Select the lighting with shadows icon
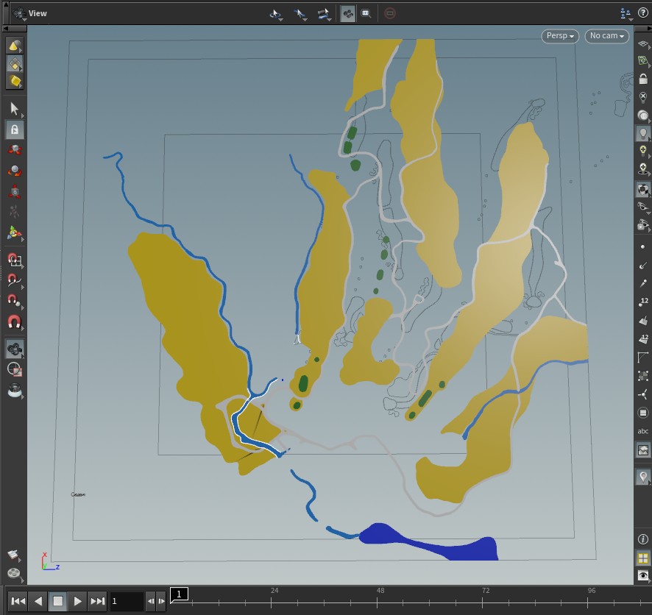The image size is (652, 615). click(643, 168)
